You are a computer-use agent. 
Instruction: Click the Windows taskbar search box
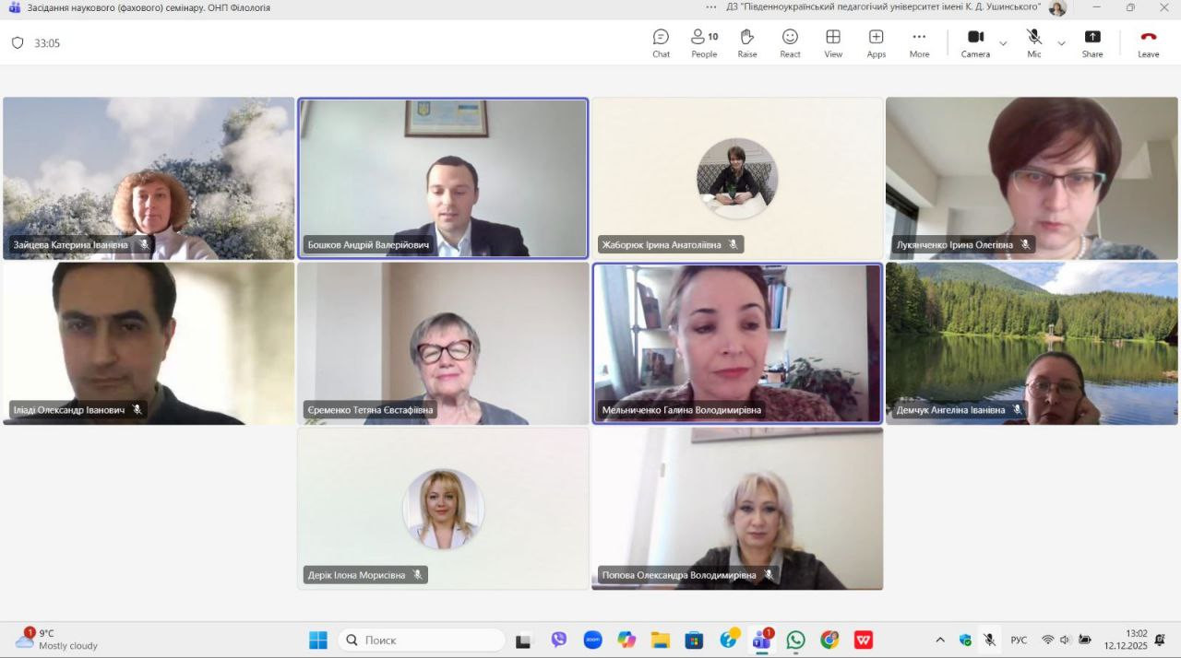421,640
